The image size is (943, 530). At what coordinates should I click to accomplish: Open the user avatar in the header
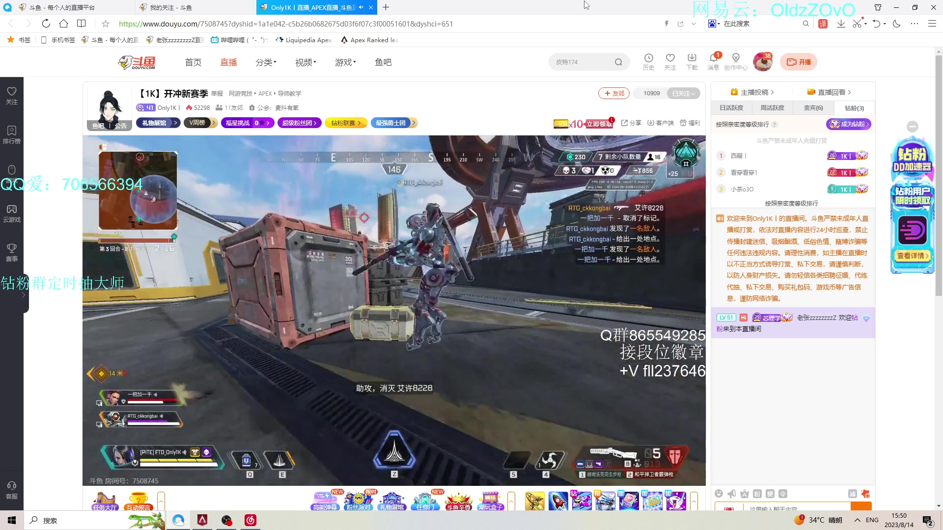(x=762, y=62)
